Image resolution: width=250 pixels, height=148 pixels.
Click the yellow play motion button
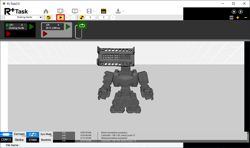[x=60, y=18]
